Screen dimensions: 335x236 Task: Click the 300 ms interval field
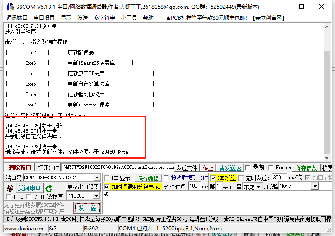click(x=279, y=178)
